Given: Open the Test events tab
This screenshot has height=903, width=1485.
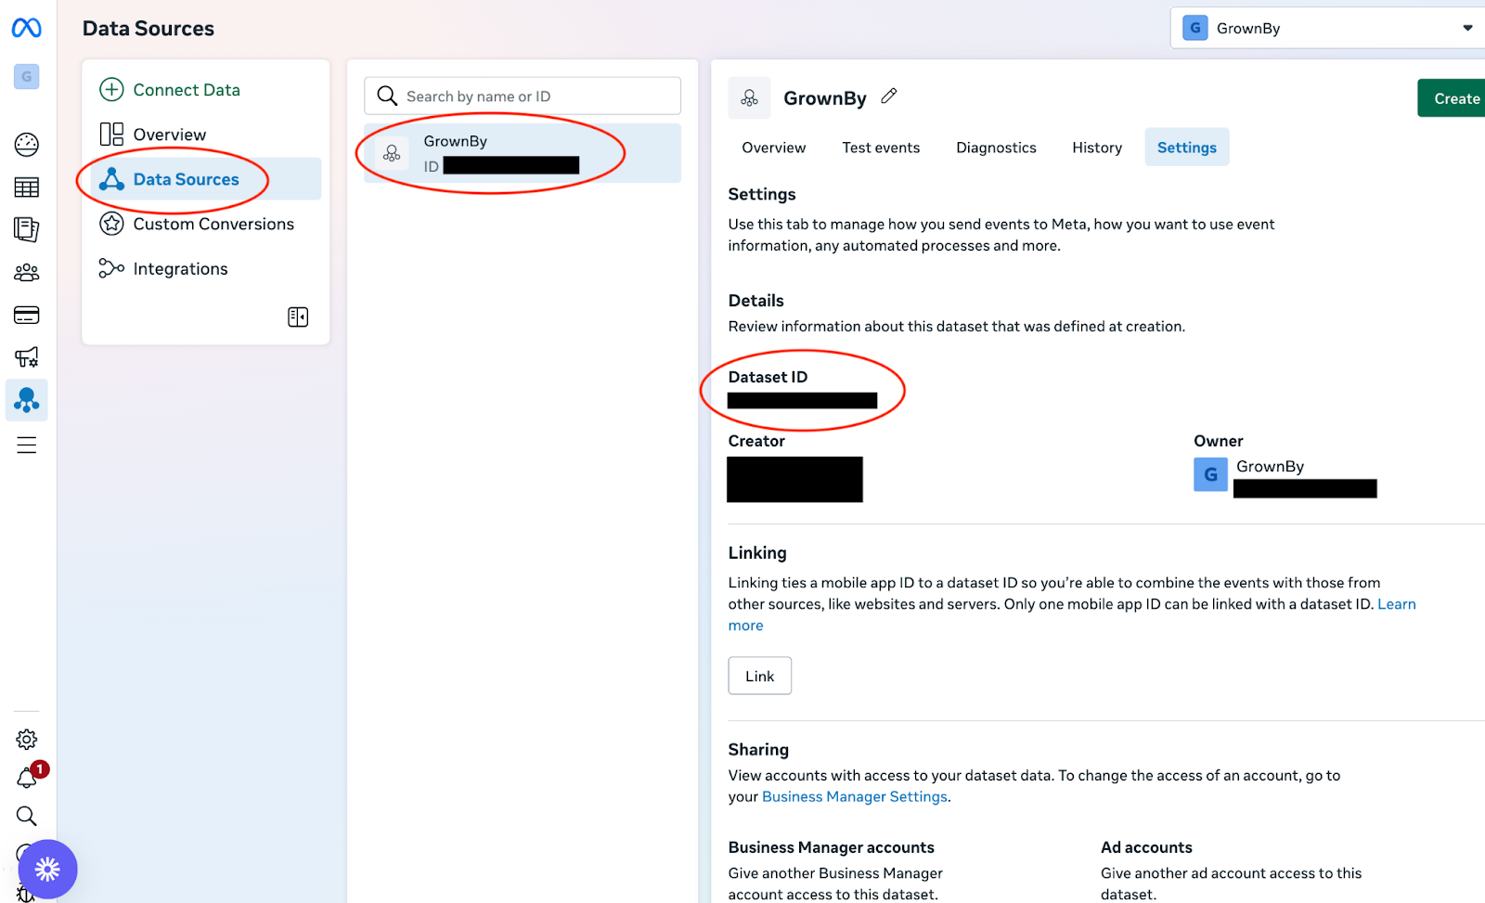Looking at the screenshot, I should (881, 148).
